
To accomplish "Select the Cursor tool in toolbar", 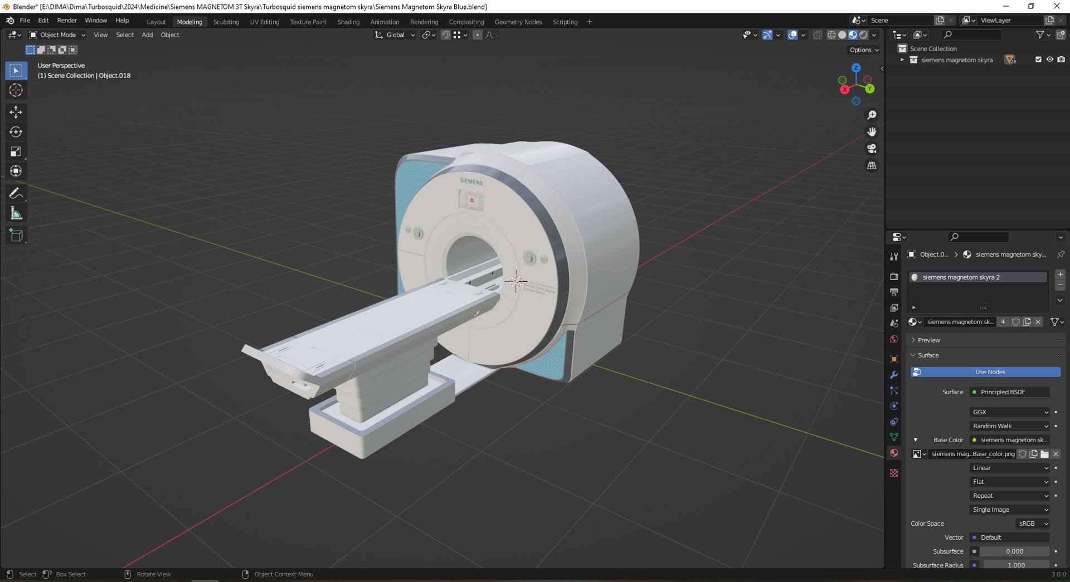I will [x=16, y=90].
